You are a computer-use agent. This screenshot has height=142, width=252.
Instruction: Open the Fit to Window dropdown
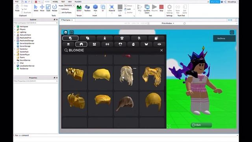[168, 23]
